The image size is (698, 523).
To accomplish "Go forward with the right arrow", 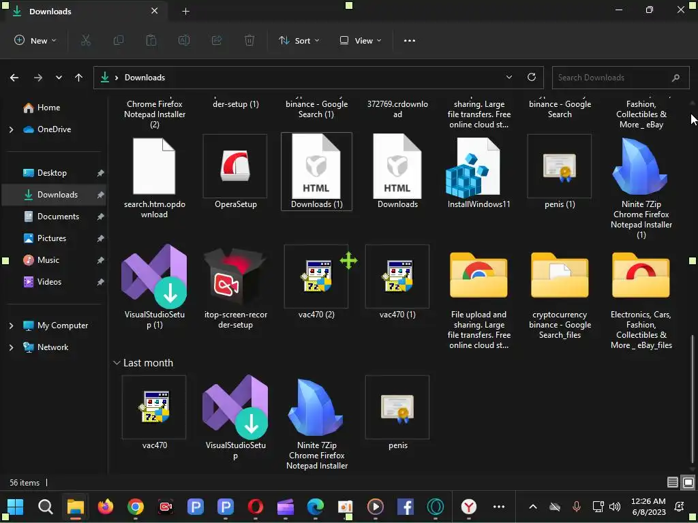I will point(38,78).
